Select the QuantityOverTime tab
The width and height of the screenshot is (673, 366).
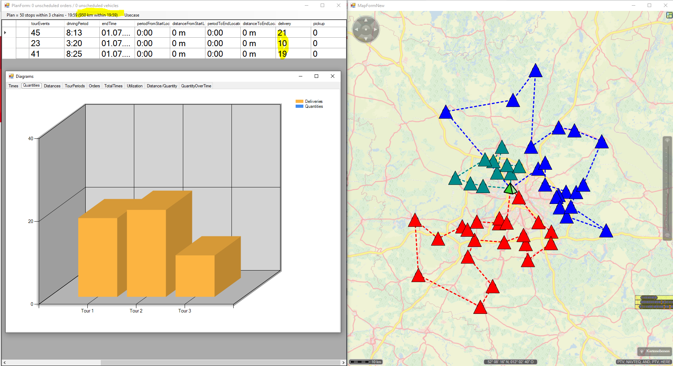(x=196, y=86)
